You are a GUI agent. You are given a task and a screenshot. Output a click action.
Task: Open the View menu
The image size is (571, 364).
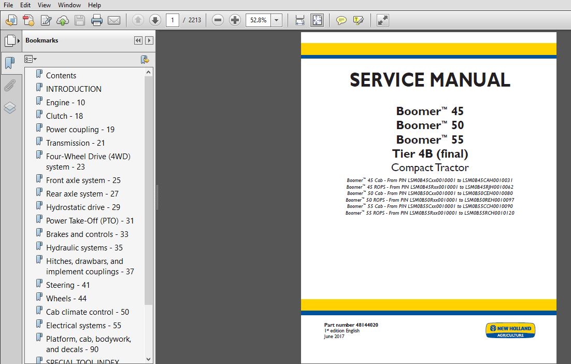pyautogui.click(x=44, y=5)
